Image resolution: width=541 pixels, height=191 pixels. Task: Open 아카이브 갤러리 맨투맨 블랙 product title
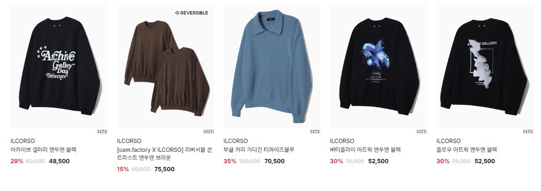(x=43, y=150)
